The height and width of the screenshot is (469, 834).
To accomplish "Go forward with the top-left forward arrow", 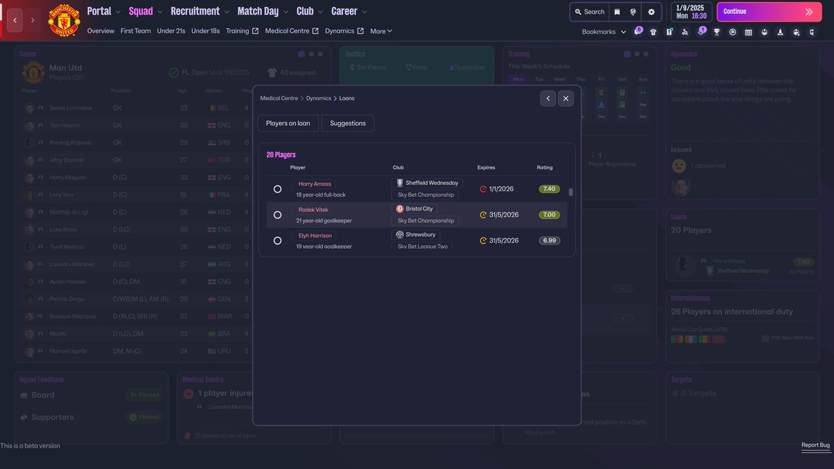I will pyautogui.click(x=33, y=20).
